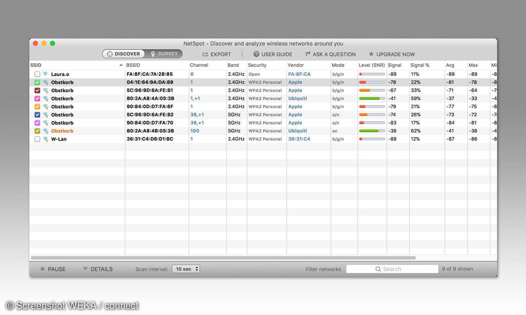Click Wi-Fi lock icon for 04:1E:64:9A:DA:89 row

point(45,82)
